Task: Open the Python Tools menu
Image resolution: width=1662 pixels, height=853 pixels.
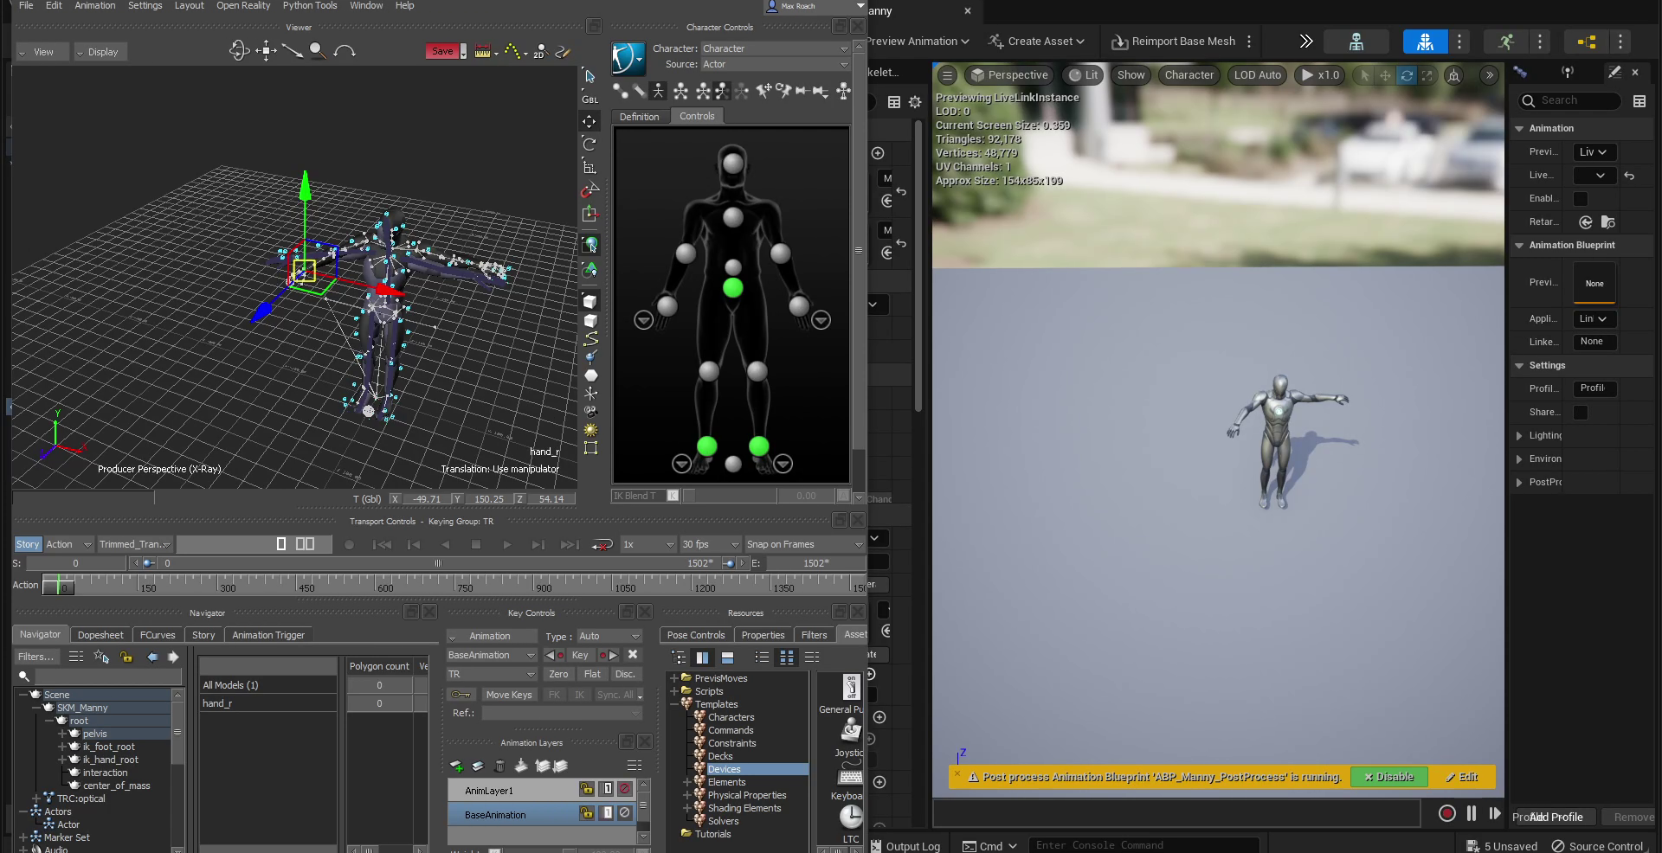Action: (x=310, y=6)
